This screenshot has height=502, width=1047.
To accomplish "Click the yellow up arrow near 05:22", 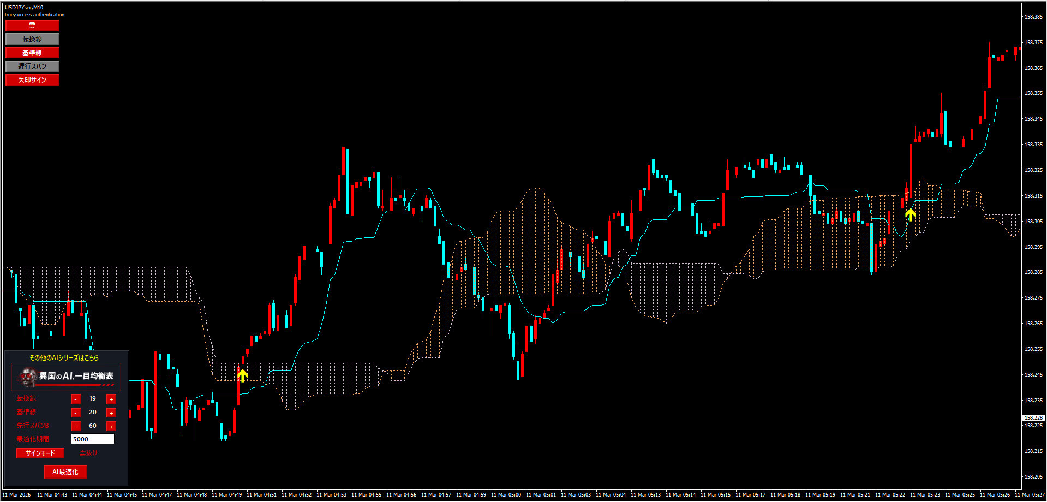I will pyautogui.click(x=910, y=214).
